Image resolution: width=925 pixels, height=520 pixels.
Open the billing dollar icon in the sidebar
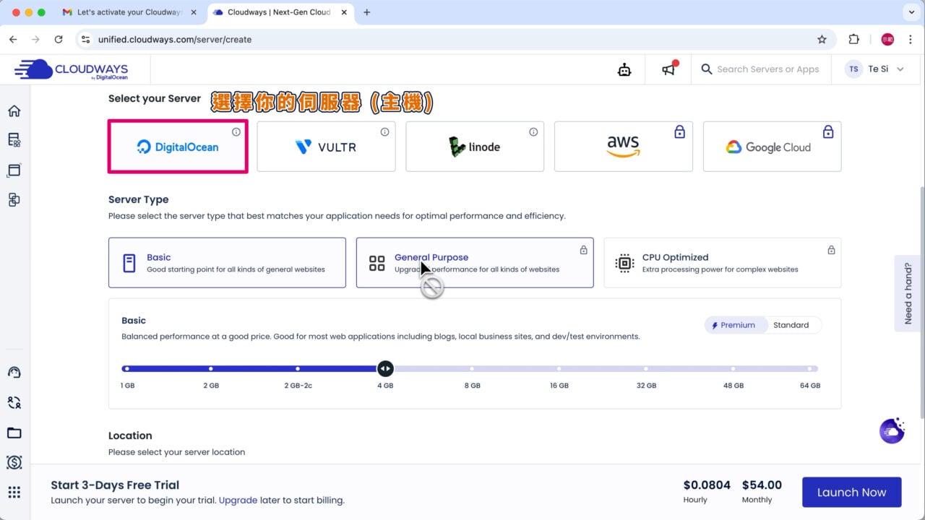[x=14, y=462]
